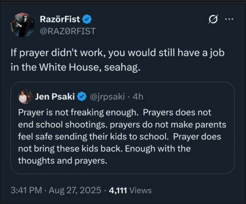Click the 'in the White House, seahag.' line
Screen dimensions: 246x204
coord(75,68)
